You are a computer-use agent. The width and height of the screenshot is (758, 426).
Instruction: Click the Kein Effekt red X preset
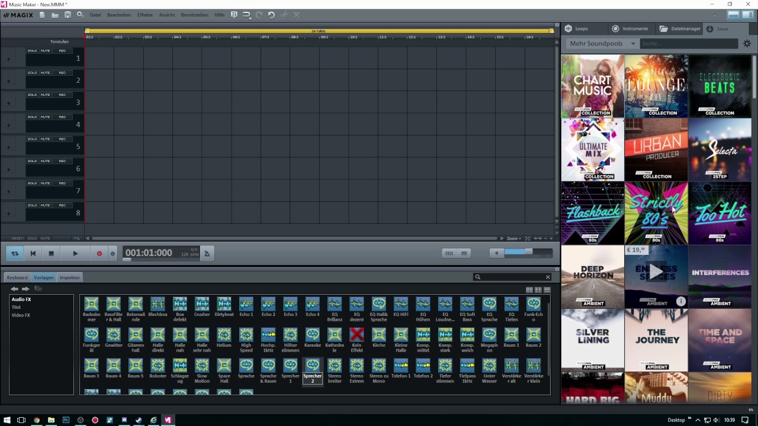[356, 340]
